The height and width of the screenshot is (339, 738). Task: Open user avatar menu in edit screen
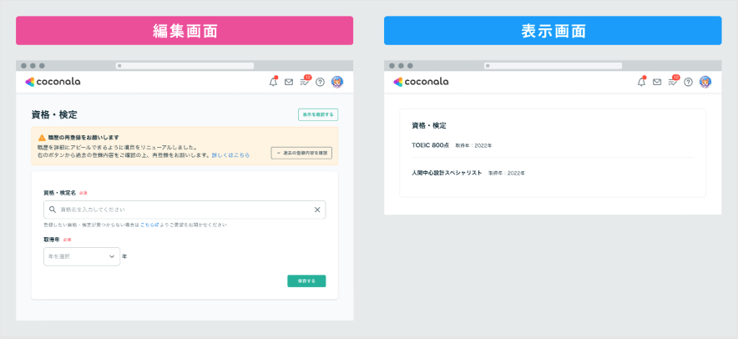336,82
